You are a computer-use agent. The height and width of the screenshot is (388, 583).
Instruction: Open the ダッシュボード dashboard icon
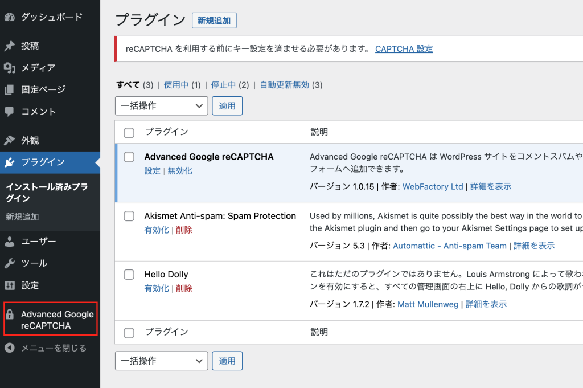pyautogui.click(x=10, y=17)
